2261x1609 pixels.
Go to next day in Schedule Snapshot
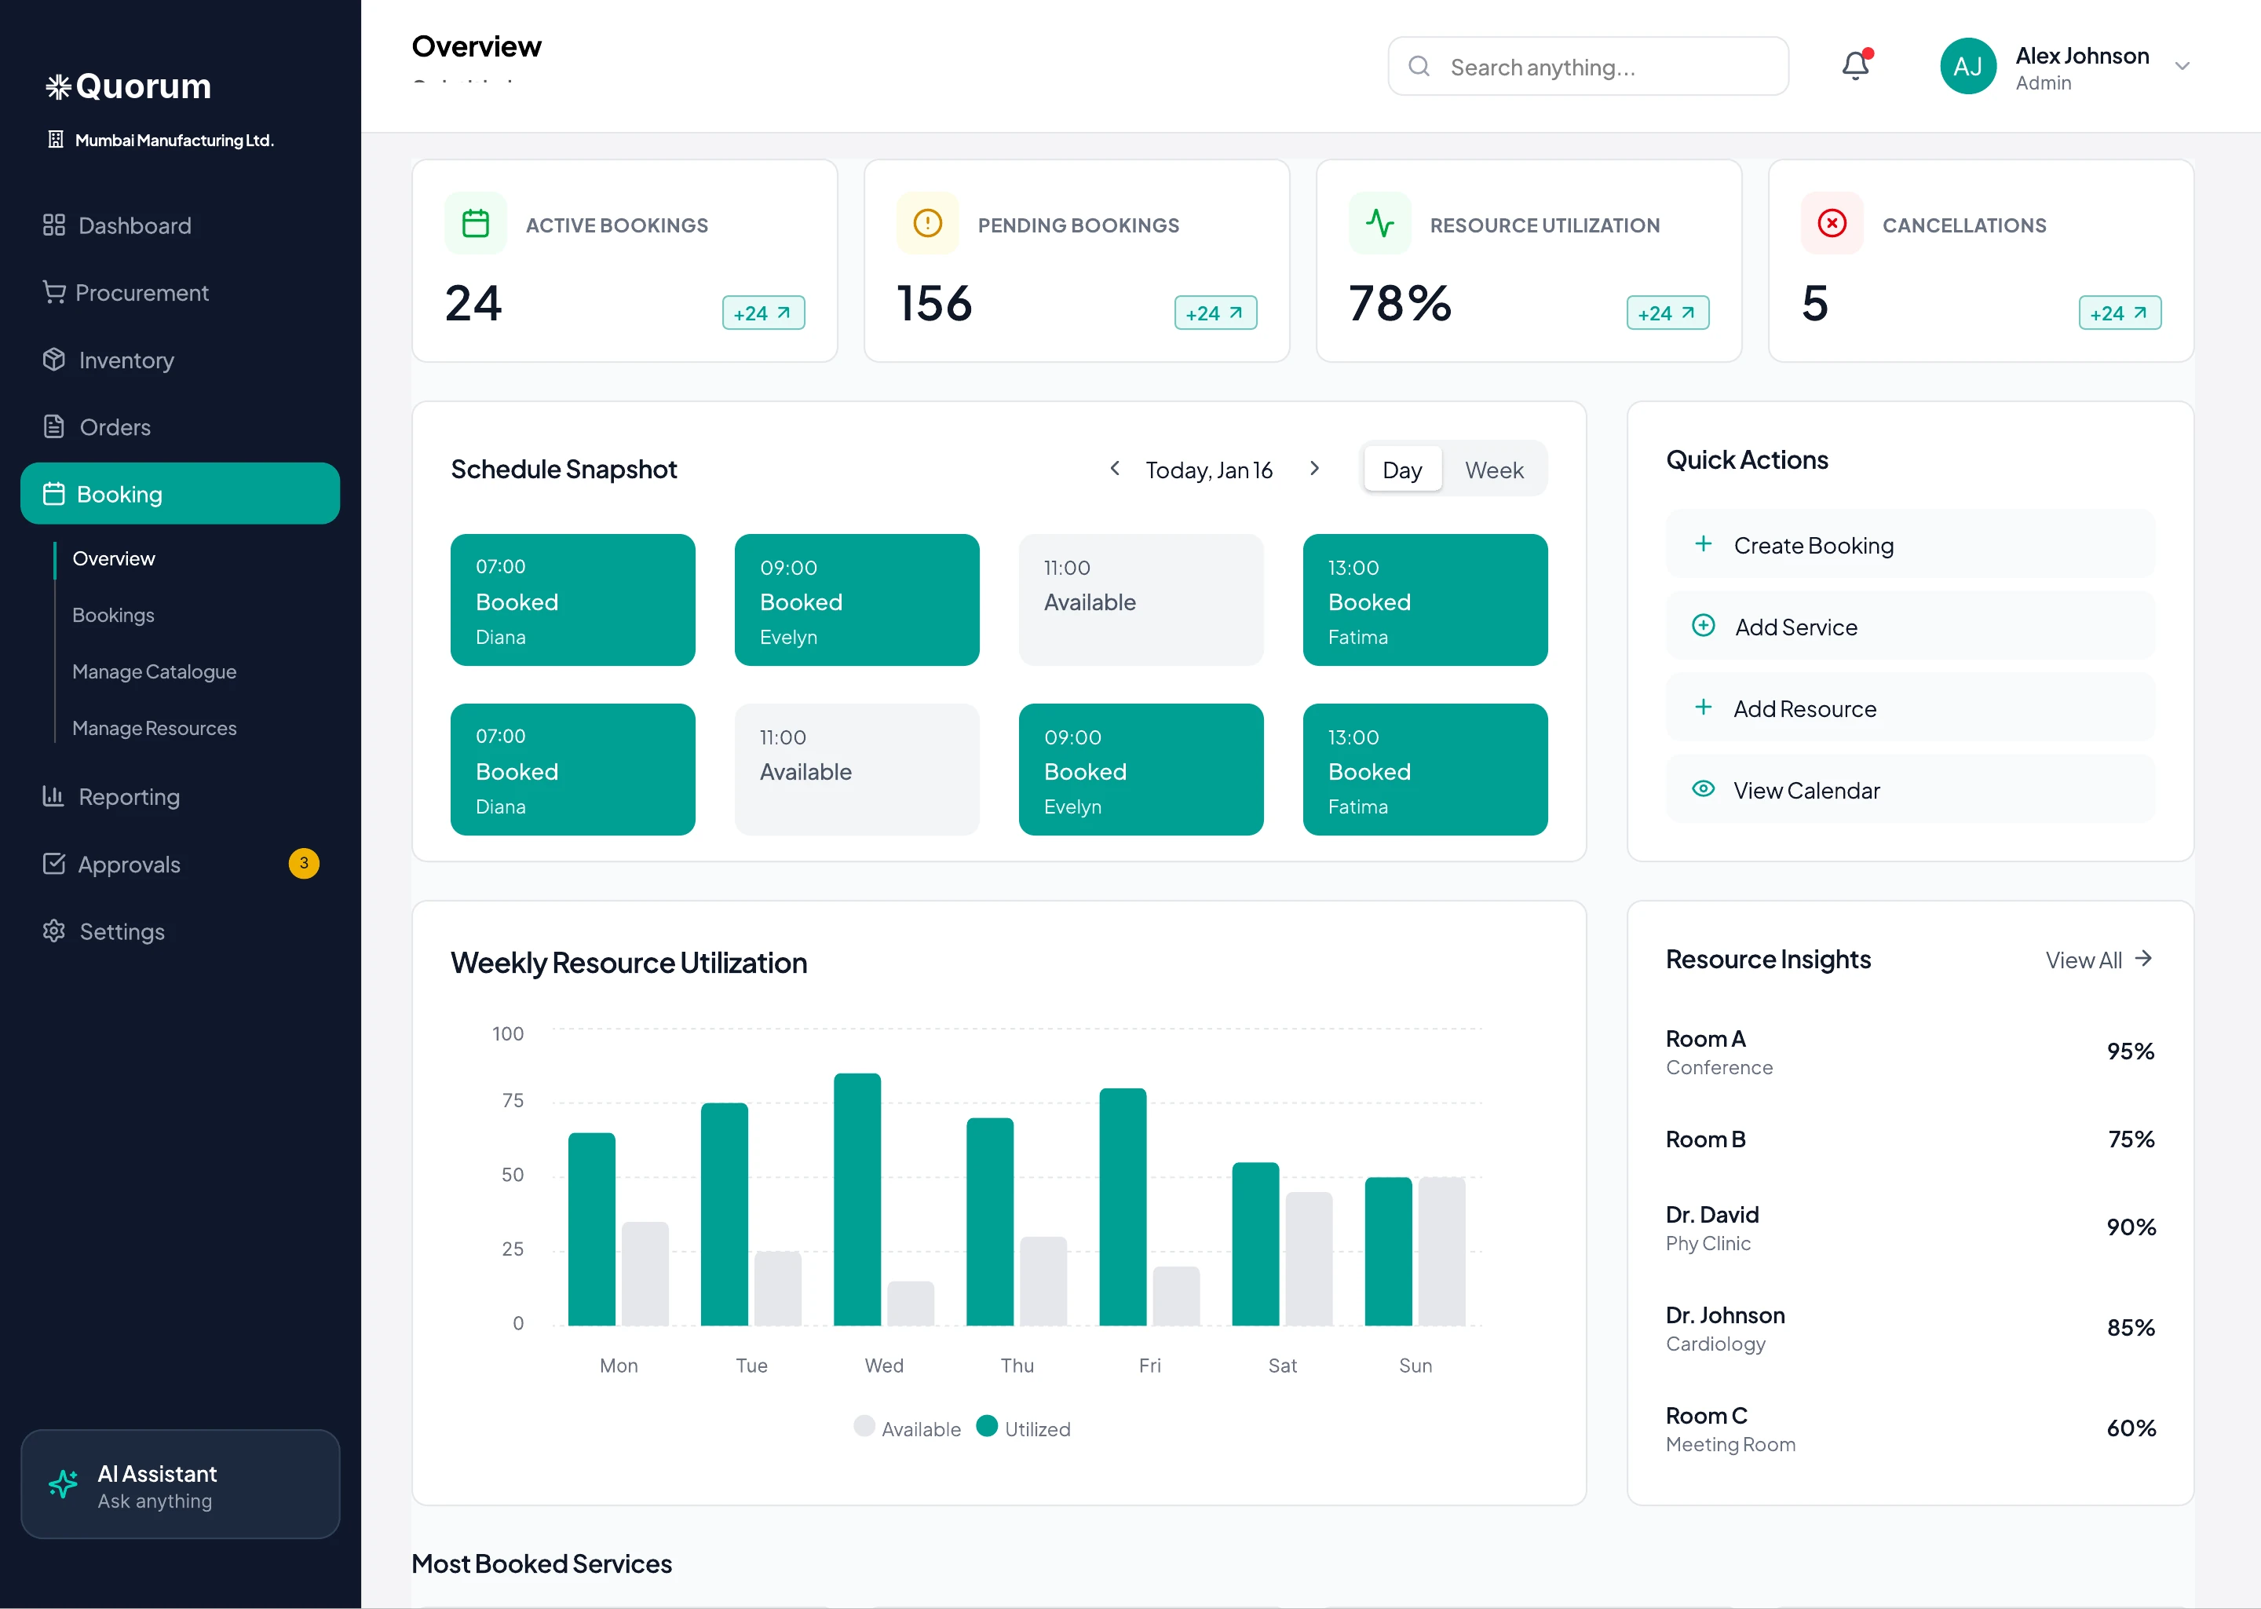pyautogui.click(x=1314, y=469)
